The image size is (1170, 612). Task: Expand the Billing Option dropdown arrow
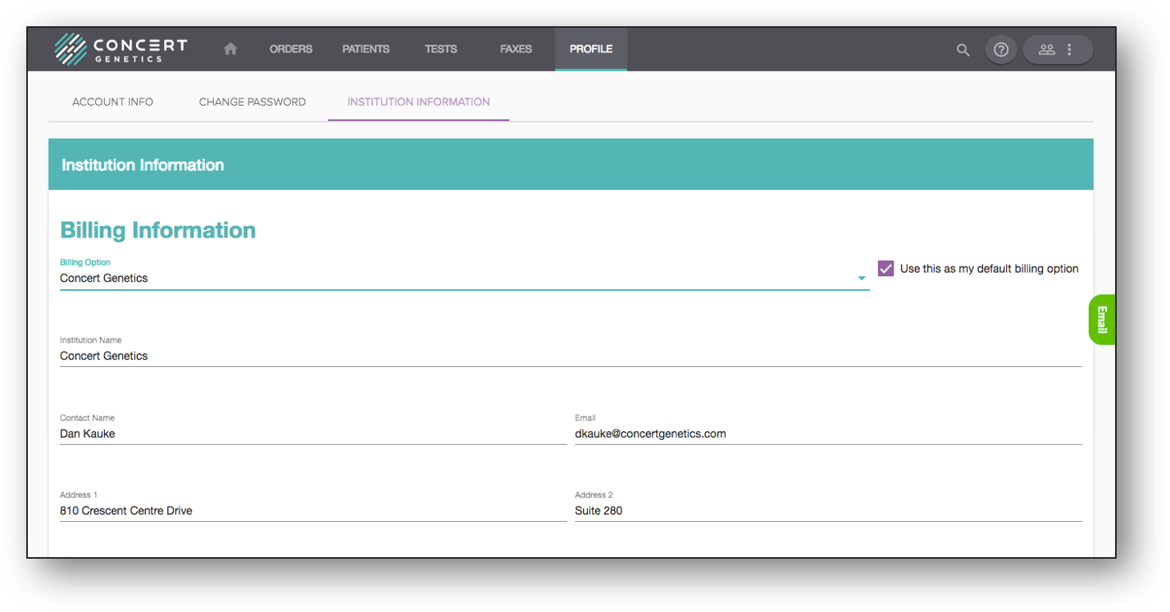(861, 279)
